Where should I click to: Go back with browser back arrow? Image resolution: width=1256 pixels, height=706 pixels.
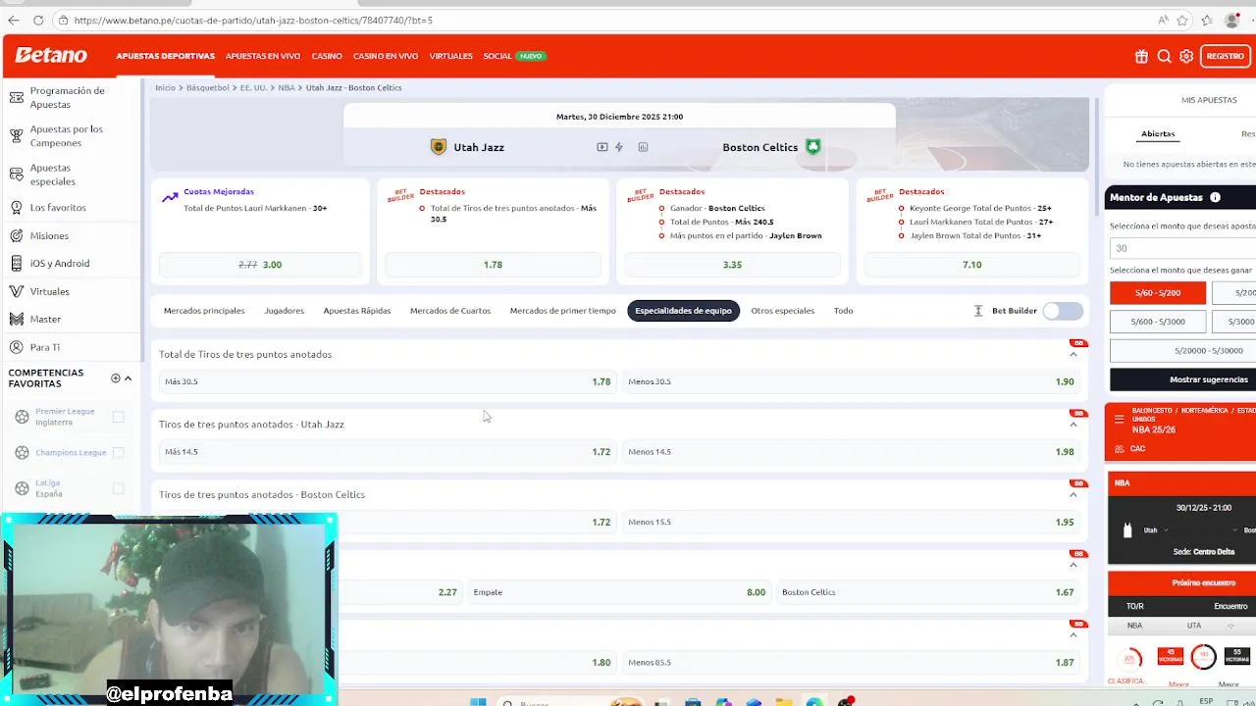(14, 20)
